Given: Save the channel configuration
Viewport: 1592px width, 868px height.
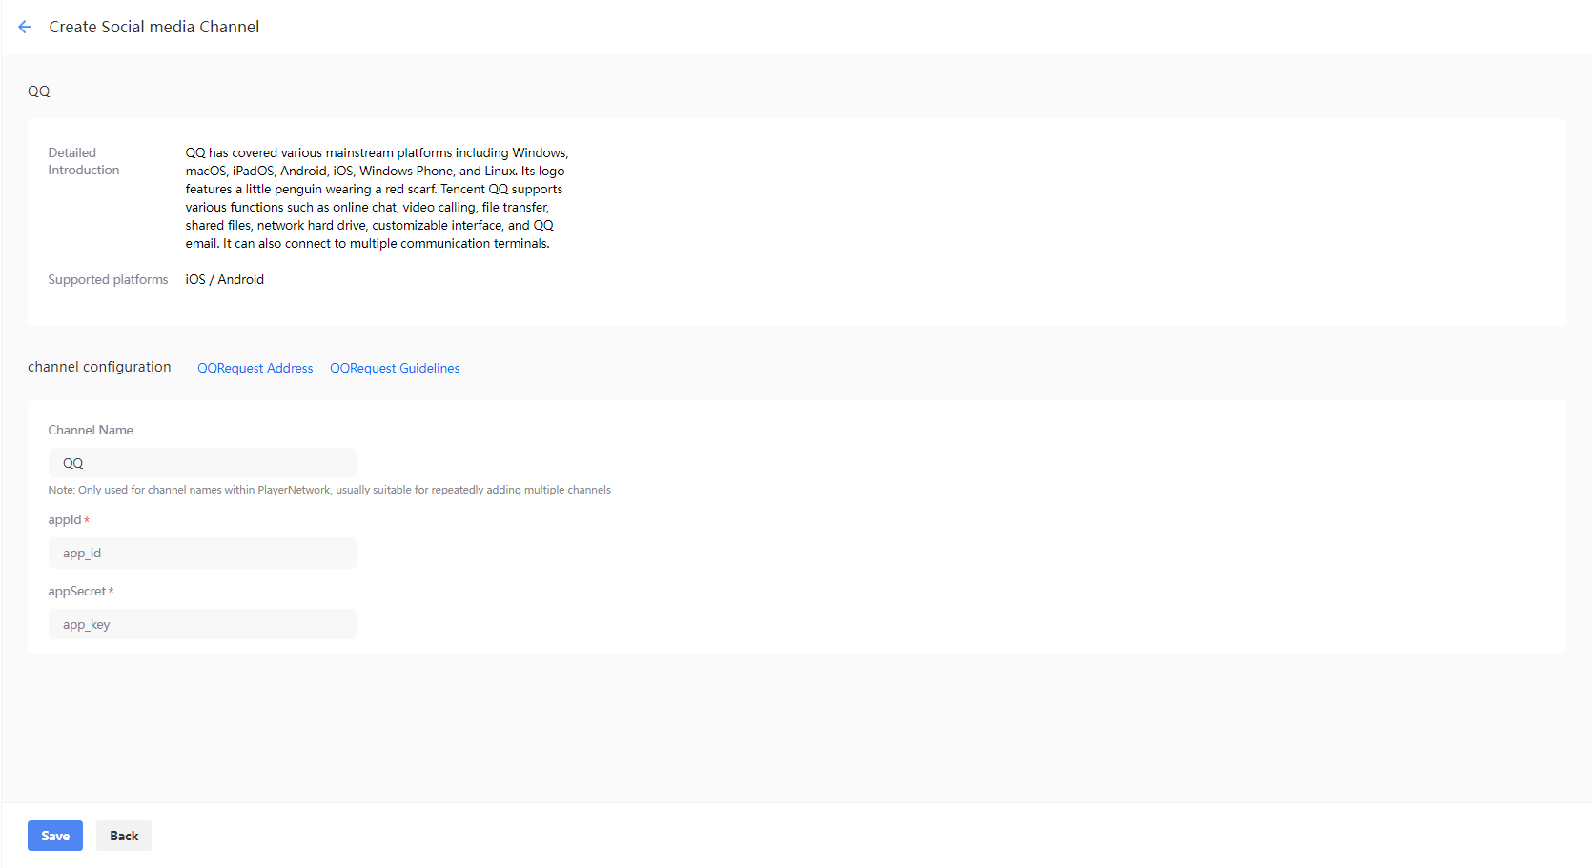Looking at the screenshot, I should point(55,836).
